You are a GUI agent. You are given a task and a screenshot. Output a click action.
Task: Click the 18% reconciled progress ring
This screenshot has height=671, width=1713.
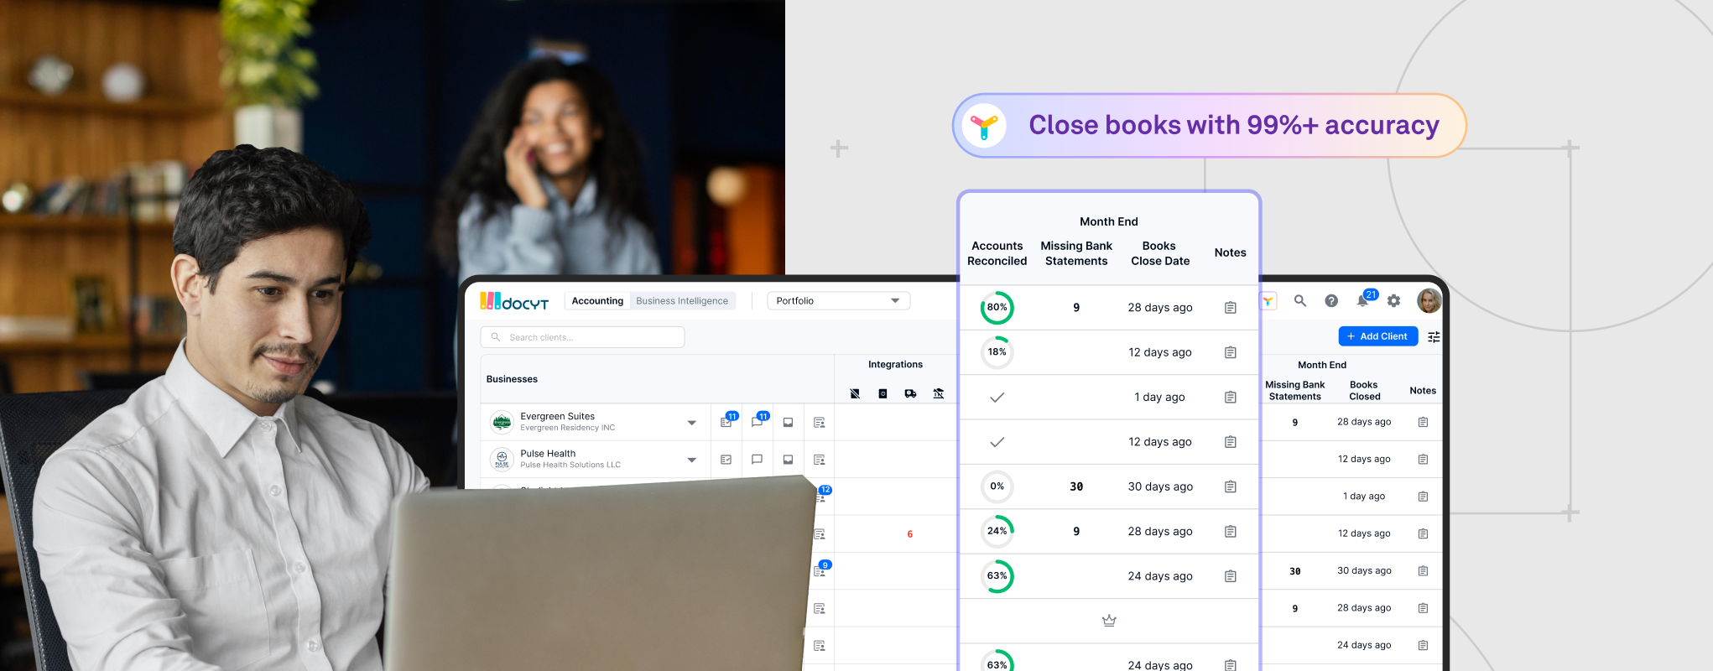[997, 352]
